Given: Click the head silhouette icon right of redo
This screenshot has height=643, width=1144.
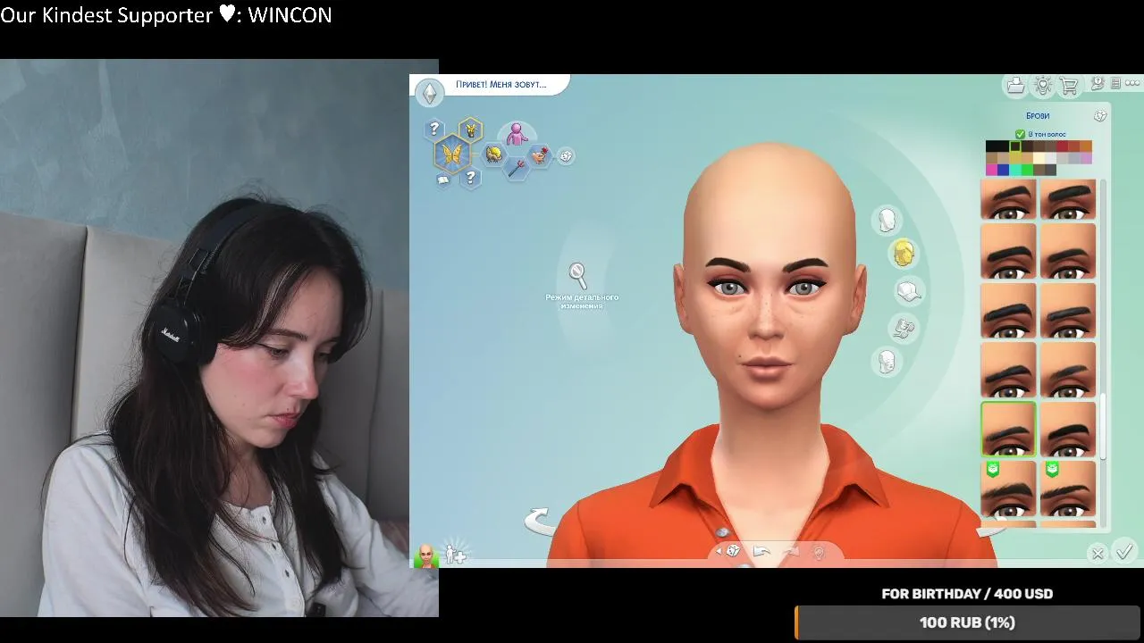Looking at the screenshot, I should coord(818,553).
